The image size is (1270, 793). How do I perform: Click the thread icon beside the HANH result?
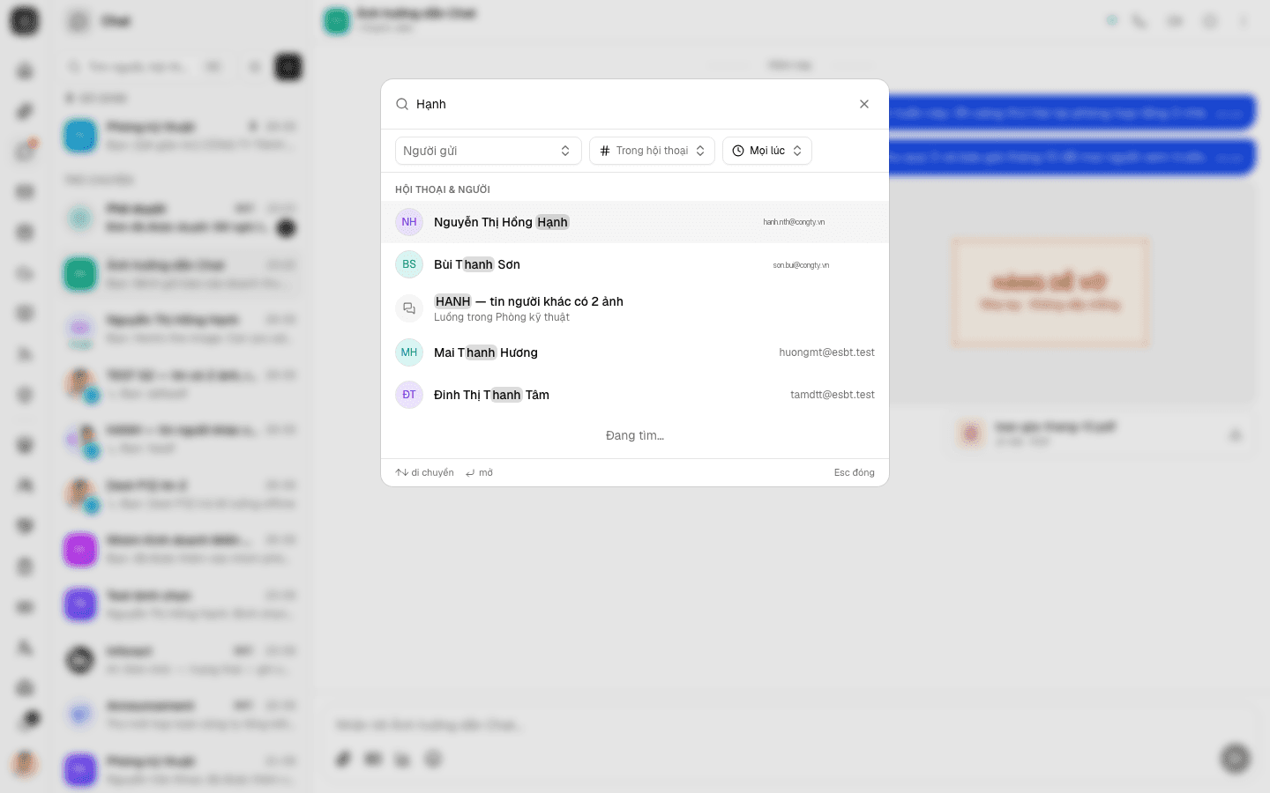click(409, 308)
